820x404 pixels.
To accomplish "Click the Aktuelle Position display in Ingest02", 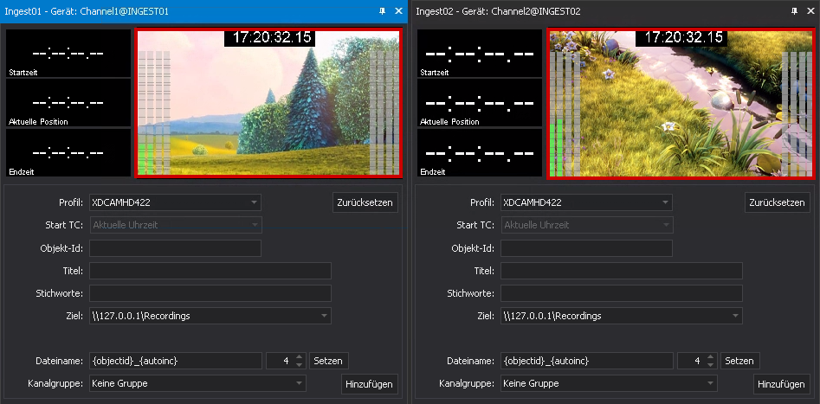I will 480,102.
